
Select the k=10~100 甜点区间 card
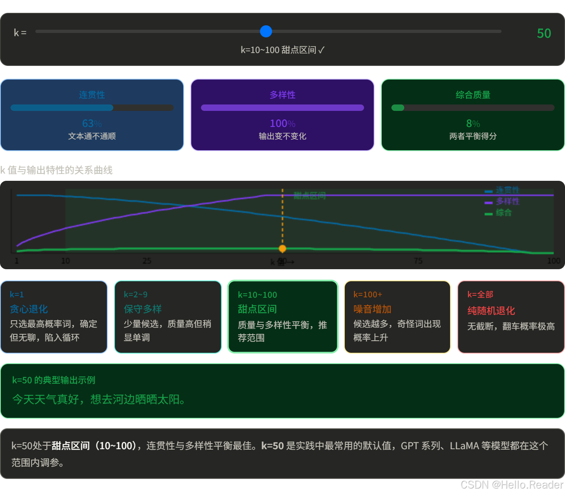point(283,317)
